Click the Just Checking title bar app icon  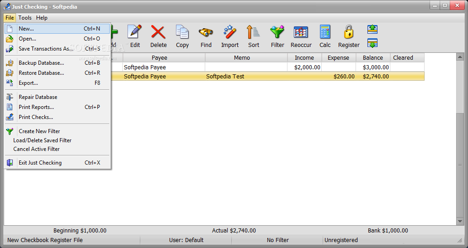click(7, 6)
